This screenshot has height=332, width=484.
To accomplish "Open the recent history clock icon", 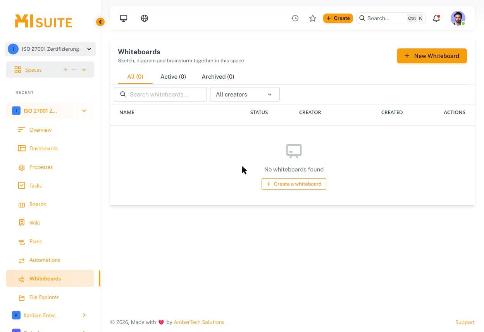I will coord(295,18).
